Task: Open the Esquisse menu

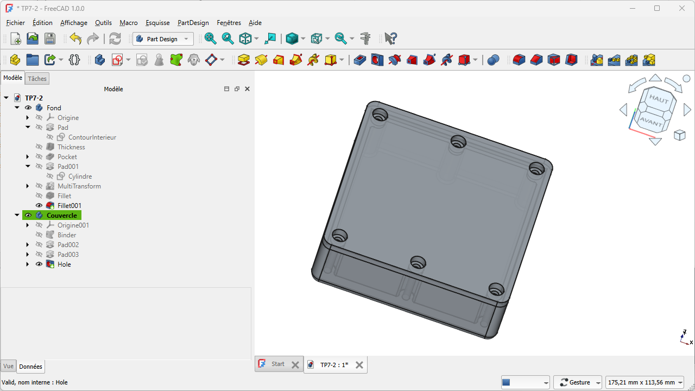Action: (157, 23)
